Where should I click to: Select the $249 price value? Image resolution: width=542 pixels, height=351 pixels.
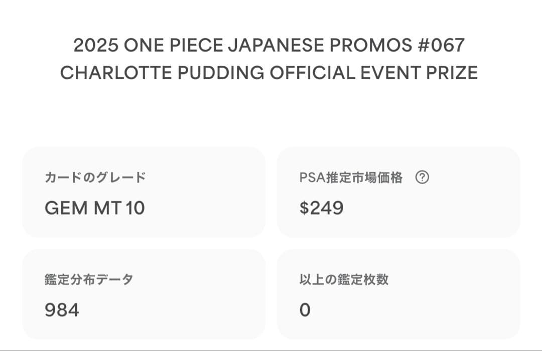tap(322, 208)
